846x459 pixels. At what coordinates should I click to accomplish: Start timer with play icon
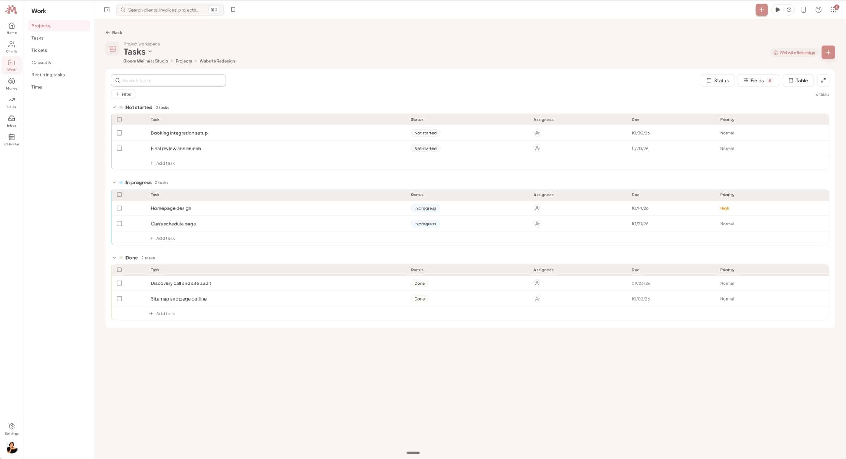[x=777, y=10]
